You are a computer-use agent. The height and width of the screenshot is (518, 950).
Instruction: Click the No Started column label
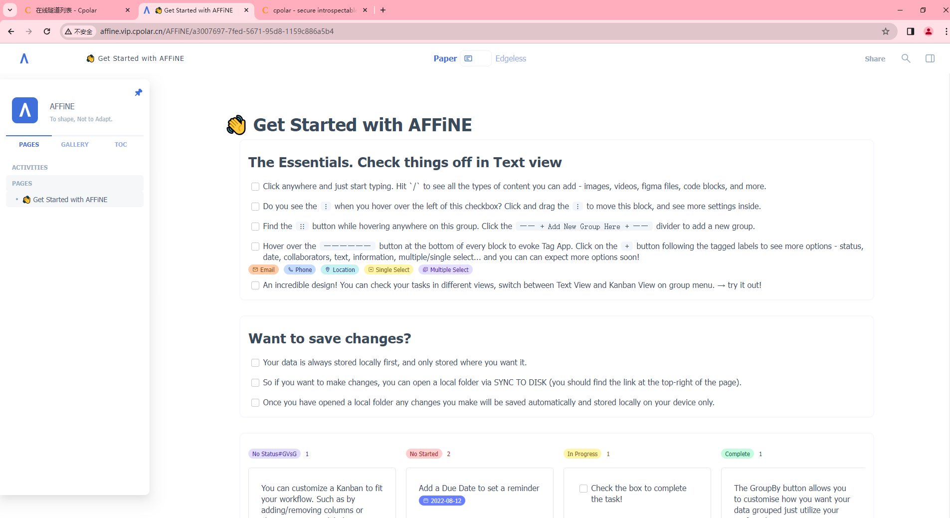[x=424, y=454]
